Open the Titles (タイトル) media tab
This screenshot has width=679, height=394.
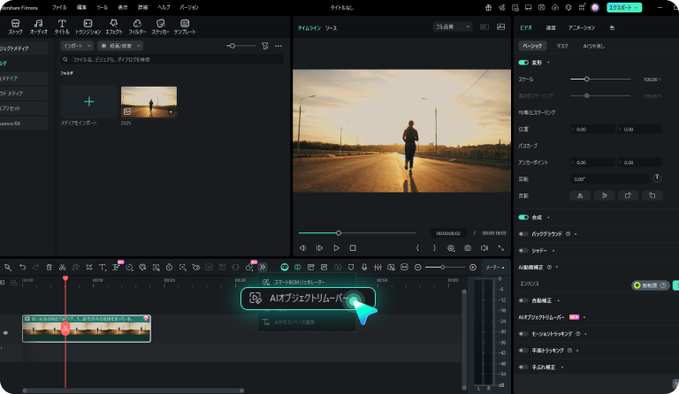click(62, 26)
